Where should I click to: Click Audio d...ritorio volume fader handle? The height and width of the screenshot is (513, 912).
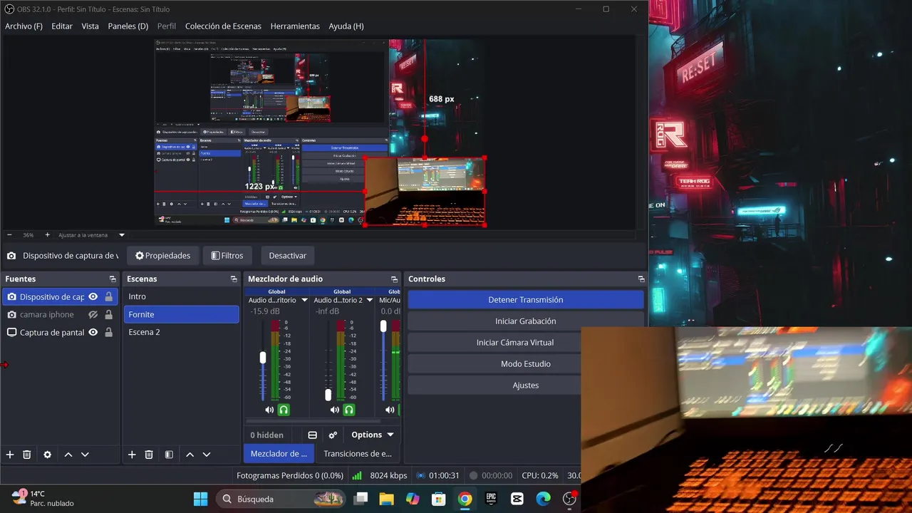pos(262,358)
